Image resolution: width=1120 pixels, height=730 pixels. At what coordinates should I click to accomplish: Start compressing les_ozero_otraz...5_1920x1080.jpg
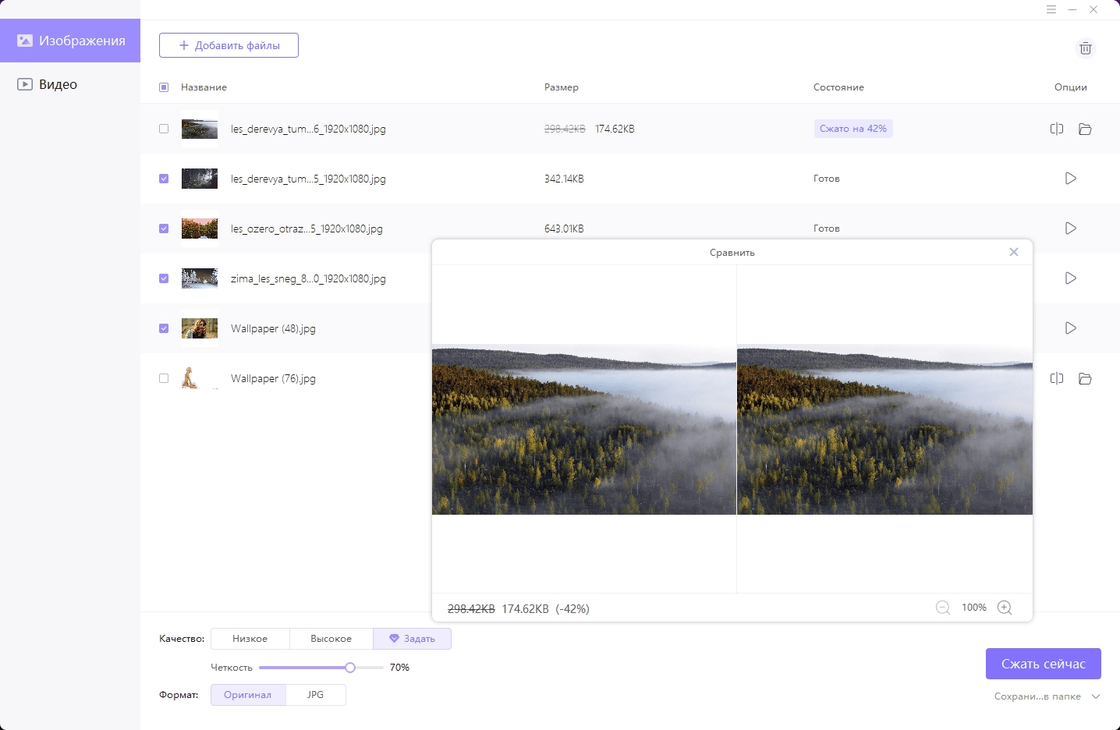[1071, 229]
